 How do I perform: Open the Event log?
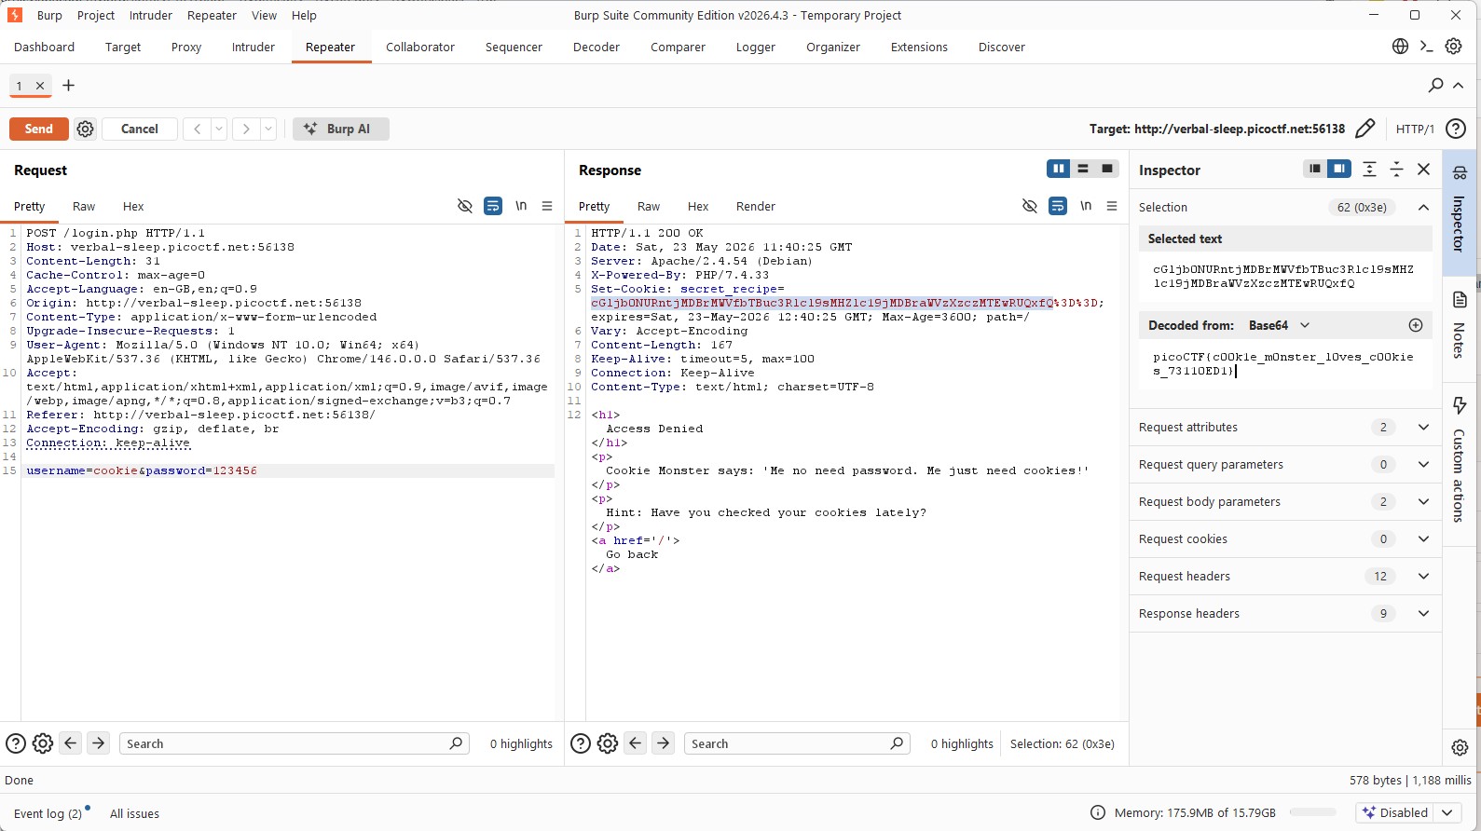(48, 813)
